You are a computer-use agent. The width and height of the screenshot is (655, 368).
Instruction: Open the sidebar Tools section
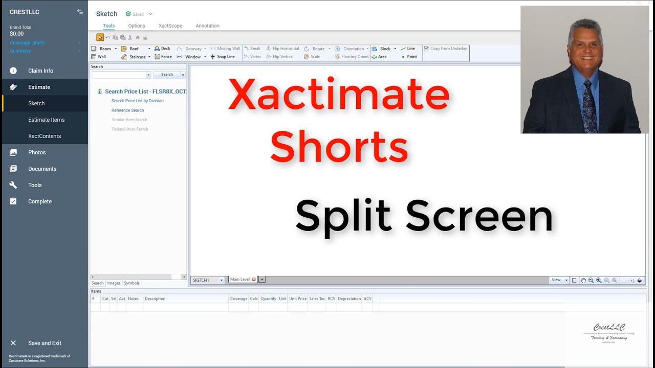[x=45, y=185]
